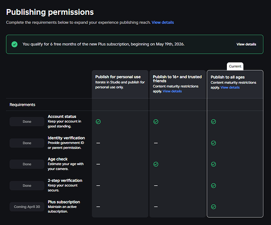Image resolution: width=271 pixels, height=225 pixels.
Task: Click Done button for 2-step verification
Action: 27,185
